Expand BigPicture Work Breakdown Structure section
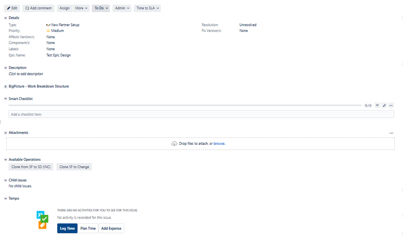 [x=6, y=87]
